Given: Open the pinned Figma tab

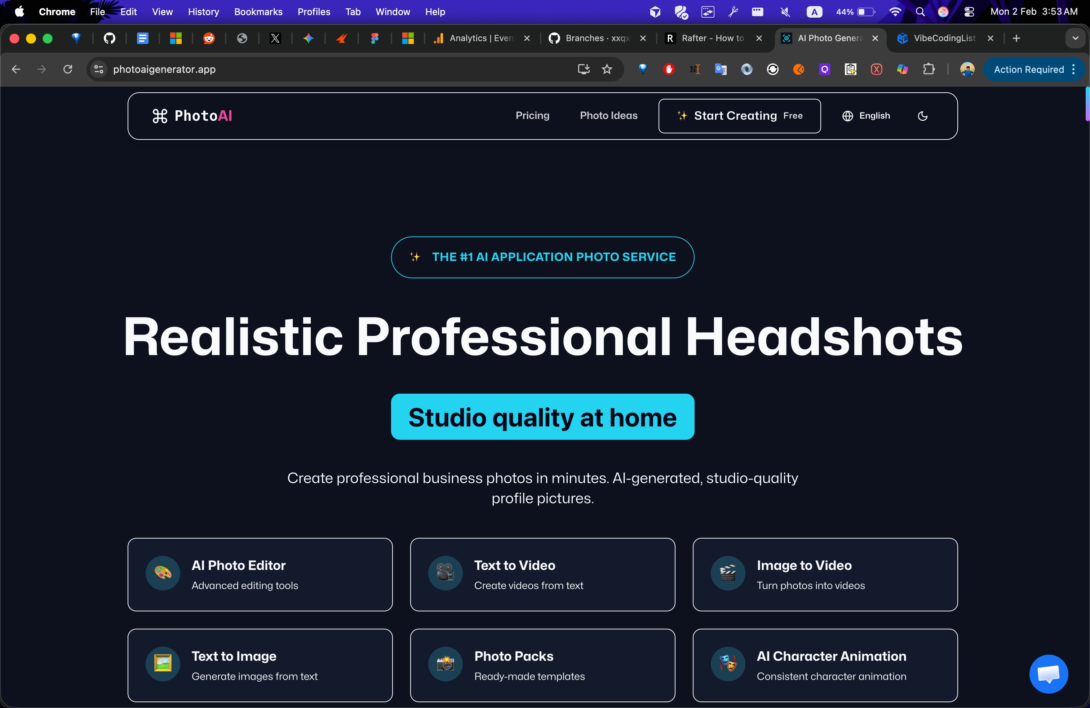Looking at the screenshot, I should pos(375,39).
